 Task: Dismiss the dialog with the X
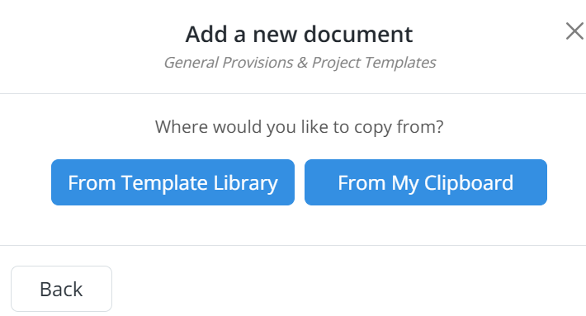[574, 31]
